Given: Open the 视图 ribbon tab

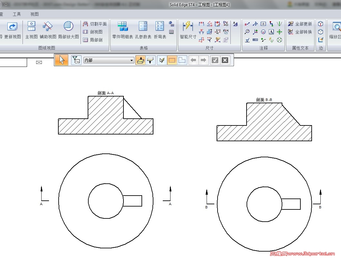Looking at the screenshot, I should pyautogui.click(x=34, y=14).
